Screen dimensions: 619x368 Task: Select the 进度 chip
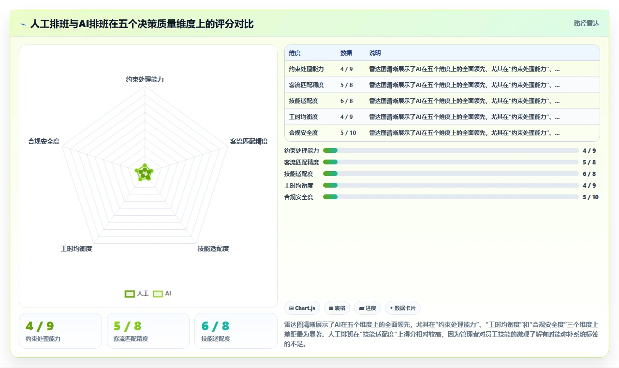(368, 308)
